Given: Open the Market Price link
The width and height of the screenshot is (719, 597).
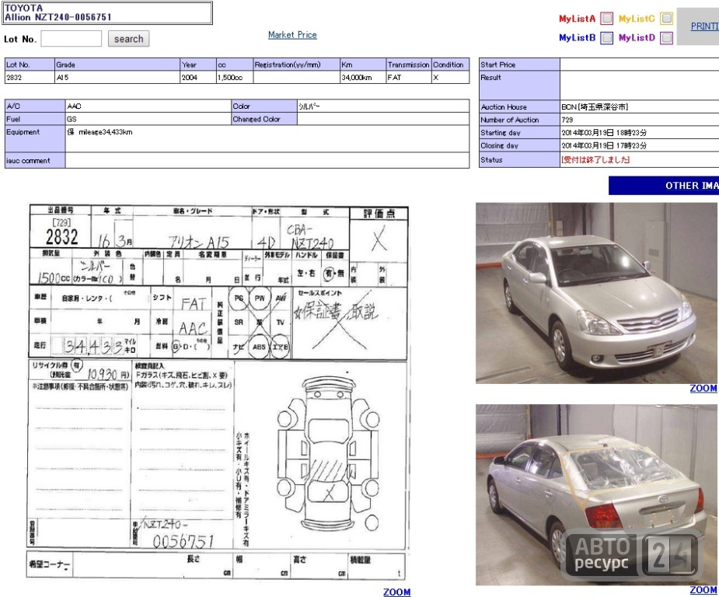Looking at the screenshot, I should point(292,35).
